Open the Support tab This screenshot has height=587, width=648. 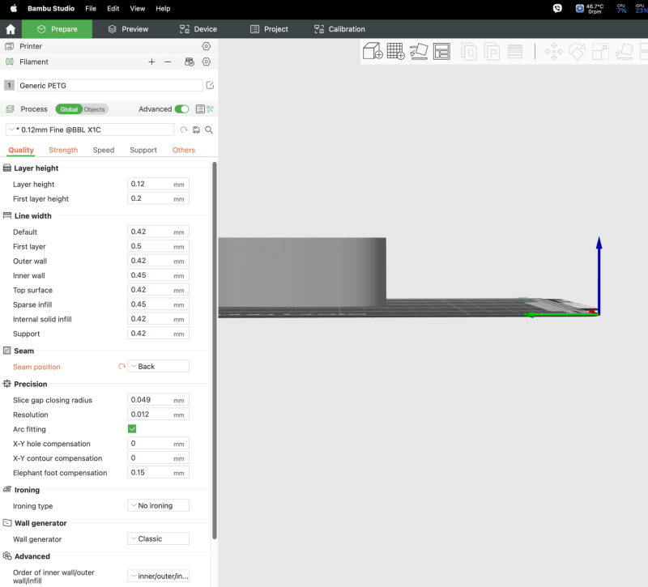(143, 150)
